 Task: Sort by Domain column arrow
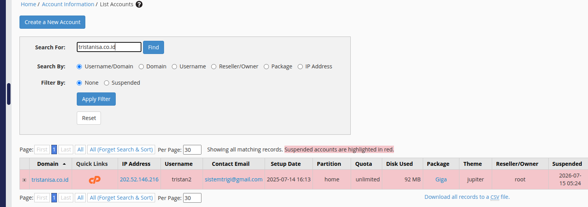click(x=64, y=164)
